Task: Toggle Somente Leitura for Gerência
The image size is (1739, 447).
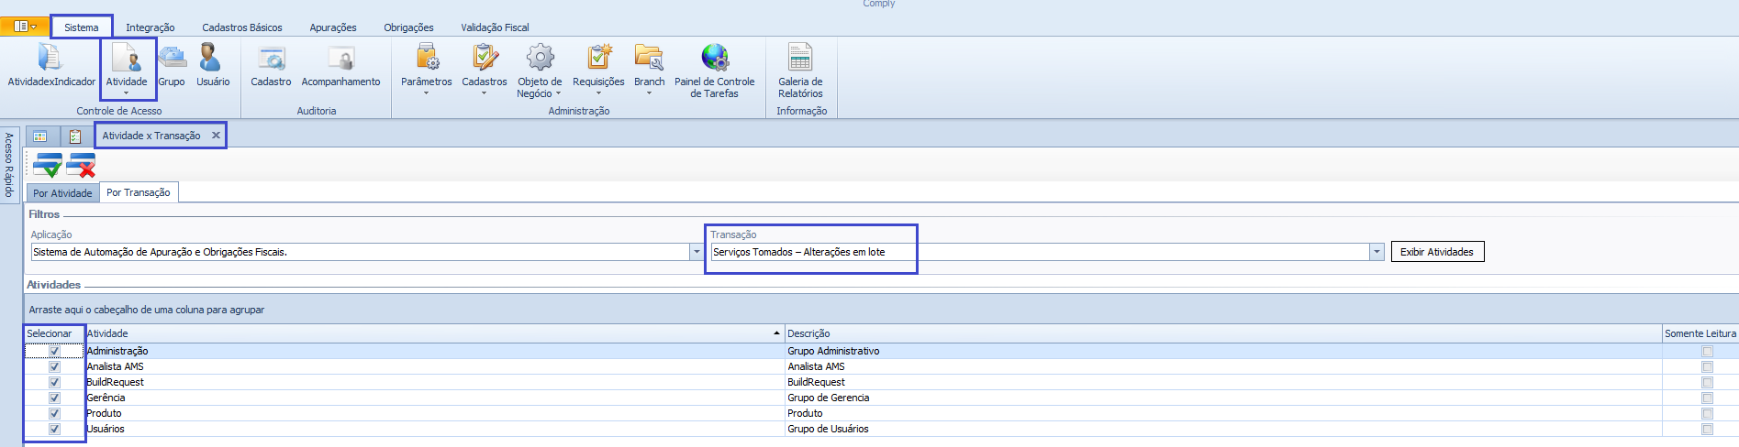Action: 1707,398
